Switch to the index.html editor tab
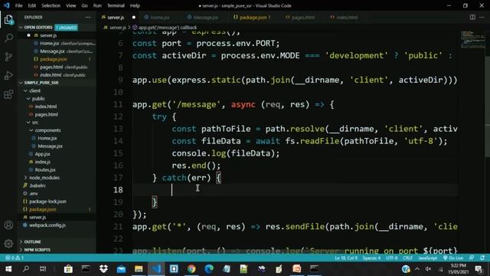 click(x=347, y=17)
